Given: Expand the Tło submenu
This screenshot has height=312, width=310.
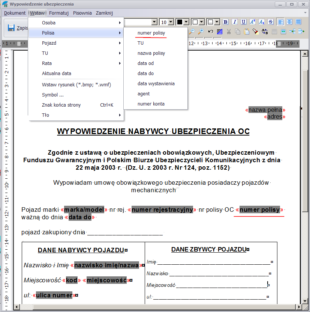Looking at the screenshot, I should (x=76, y=115).
